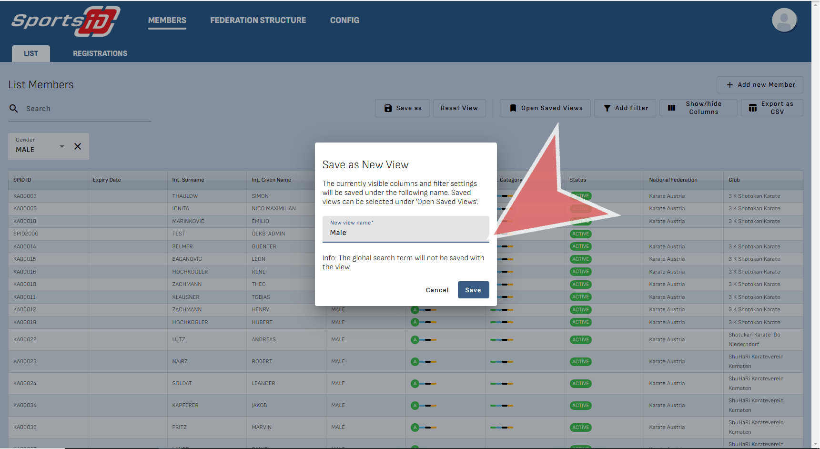Sort by the National Federation column header

(673, 180)
